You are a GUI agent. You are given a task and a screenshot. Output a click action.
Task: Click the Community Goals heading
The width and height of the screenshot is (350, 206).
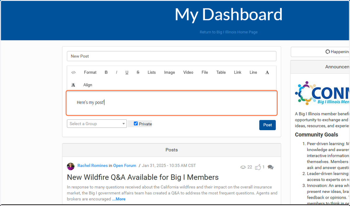click(x=316, y=135)
